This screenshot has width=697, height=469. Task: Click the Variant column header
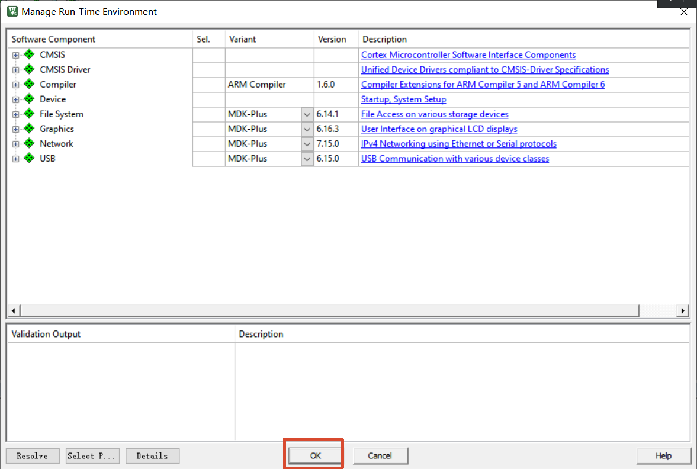pyautogui.click(x=269, y=39)
